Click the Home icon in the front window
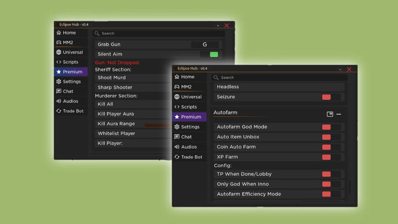 coord(177,77)
